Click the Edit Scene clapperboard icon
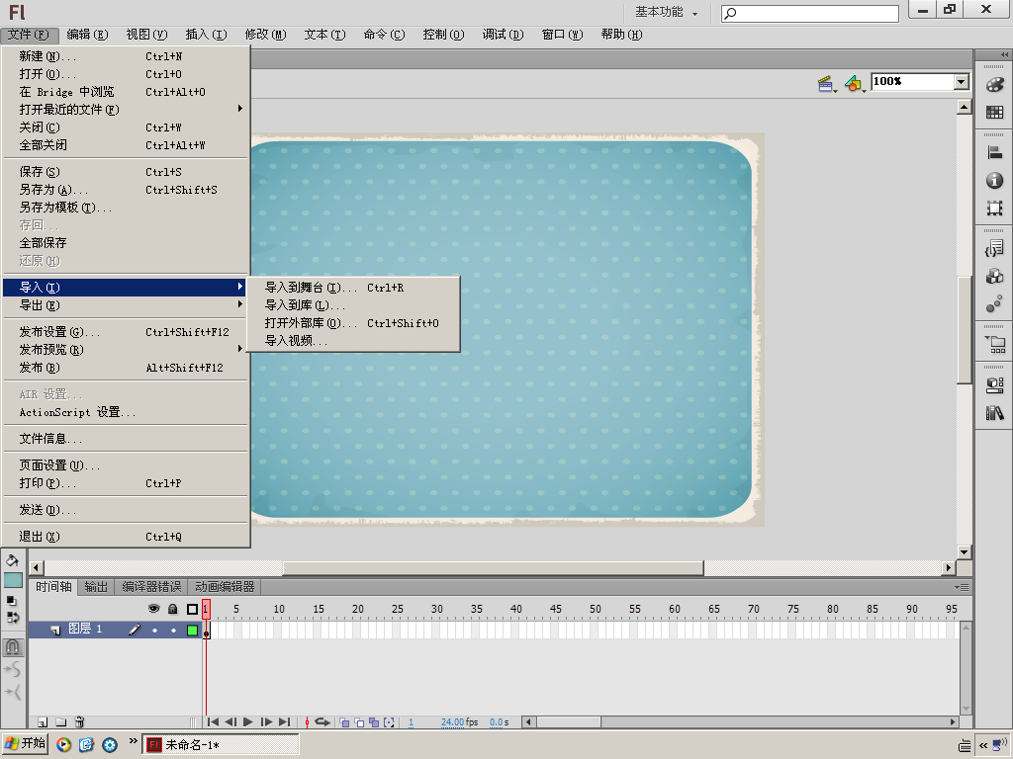 [x=826, y=83]
